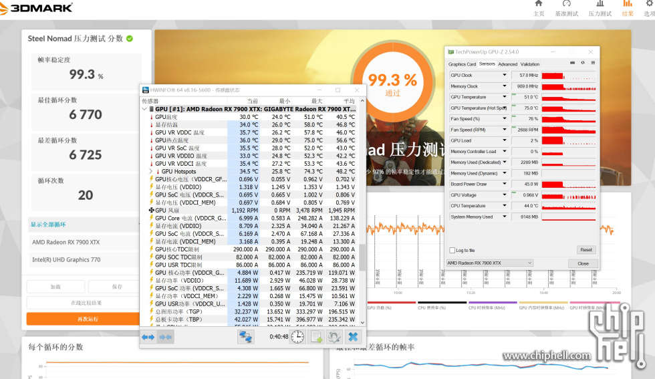Click the lightning icon of the TGP power row
655x379 pixels.
[151, 311]
